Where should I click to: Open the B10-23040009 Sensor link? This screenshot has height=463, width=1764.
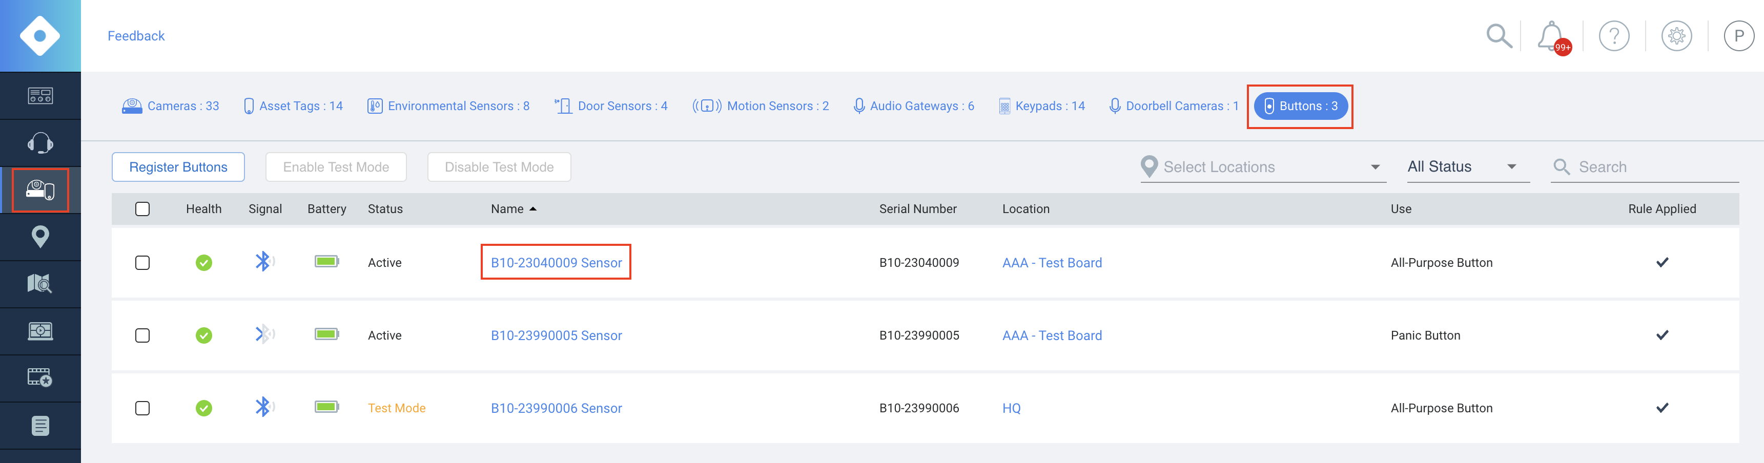[x=556, y=263]
